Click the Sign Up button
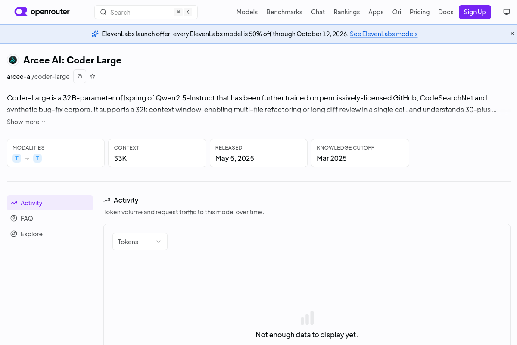Viewport: 517px width, 345px height. click(x=475, y=12)
